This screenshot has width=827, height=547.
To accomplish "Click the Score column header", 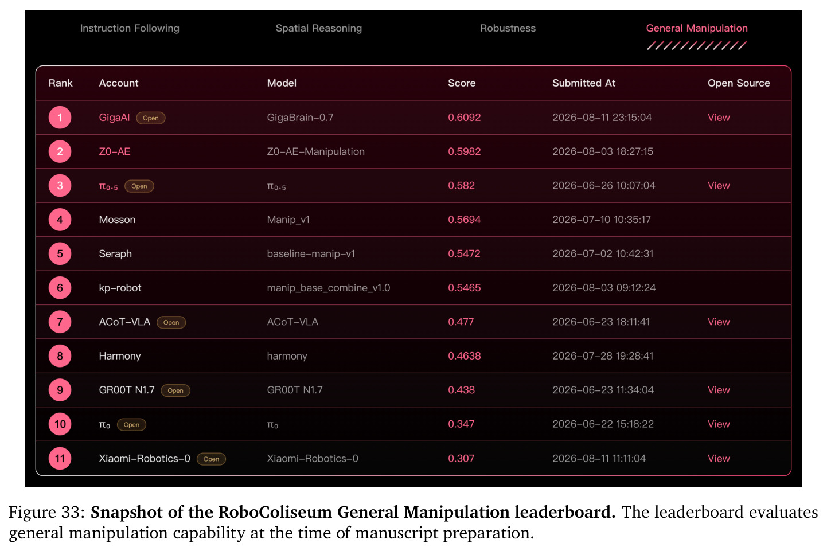I will (462, 83).
